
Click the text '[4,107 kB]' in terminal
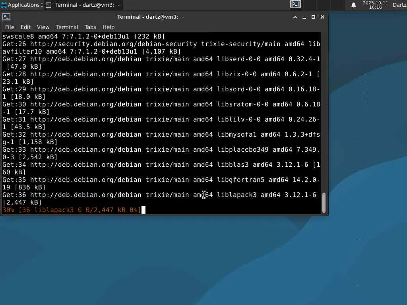click(161, 51)
